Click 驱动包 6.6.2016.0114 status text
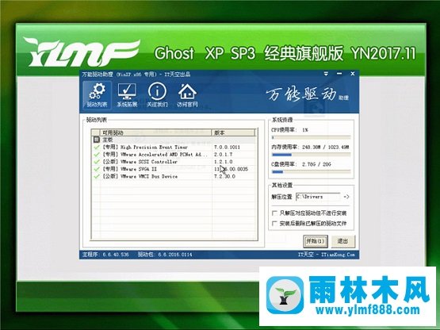The image size is (440, 330). point(165,255)
